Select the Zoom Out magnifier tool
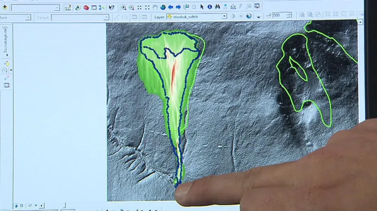 (131, 8)
